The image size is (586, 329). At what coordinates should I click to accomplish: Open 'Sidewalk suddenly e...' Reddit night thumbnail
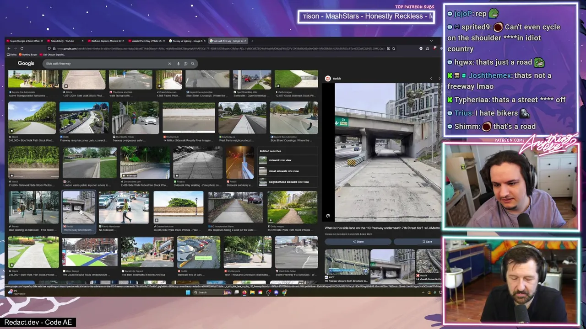pos(240,162)
